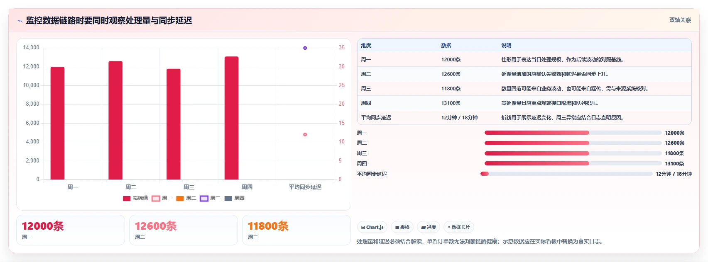Click the 周四 x-axis label
The image size is (708, 262).
click(247, 187)
